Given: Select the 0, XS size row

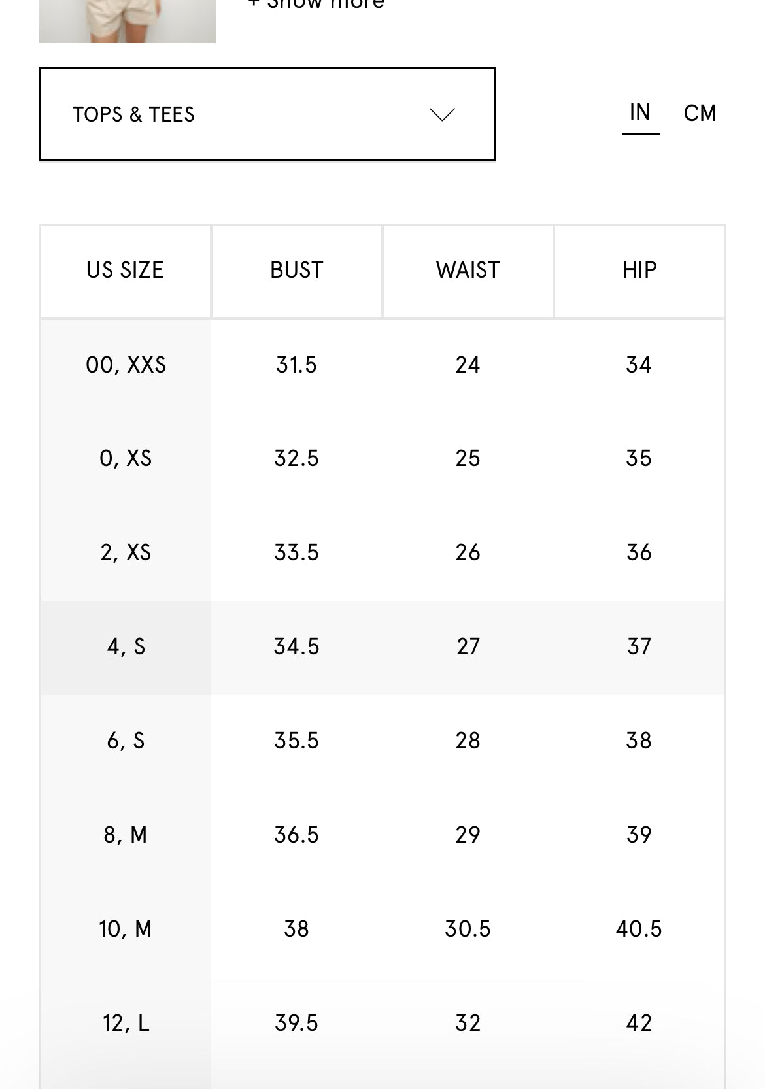Looking at the screenshot, I should pyautogui.click(x=126, y=459).
